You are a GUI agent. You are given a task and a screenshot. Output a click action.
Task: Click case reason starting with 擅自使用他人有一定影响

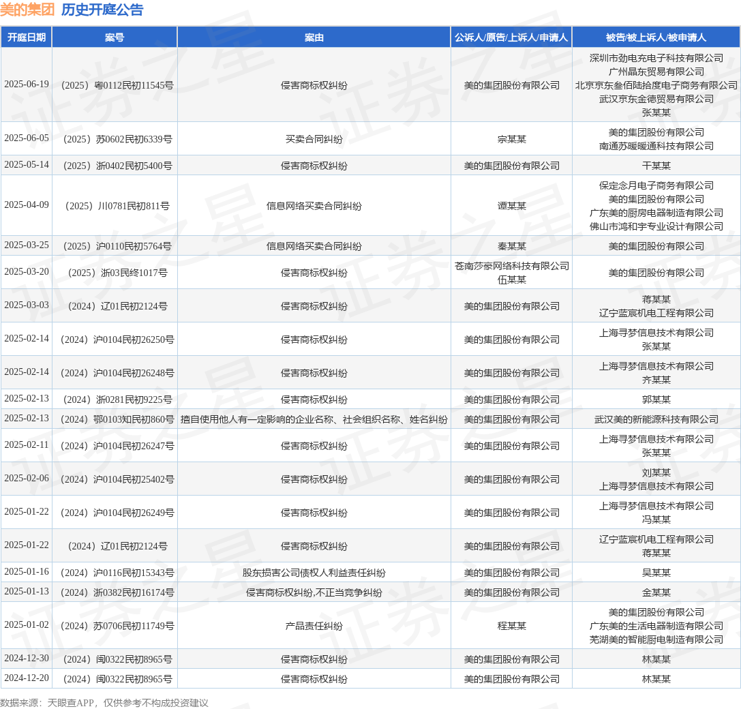click(x=314, y=420)
